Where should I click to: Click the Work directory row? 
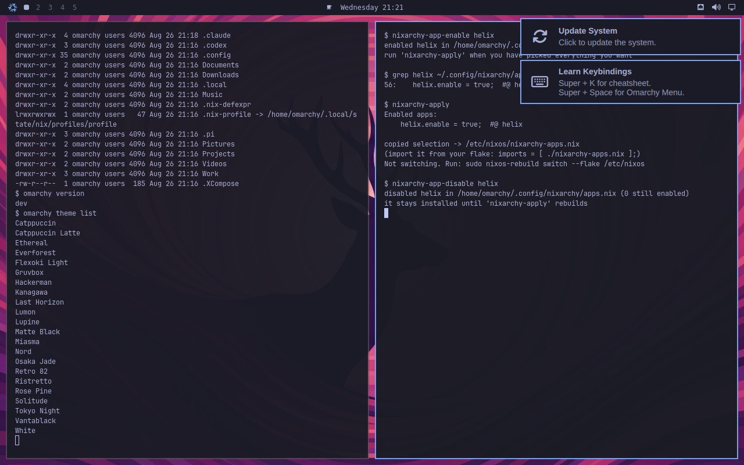117,174
